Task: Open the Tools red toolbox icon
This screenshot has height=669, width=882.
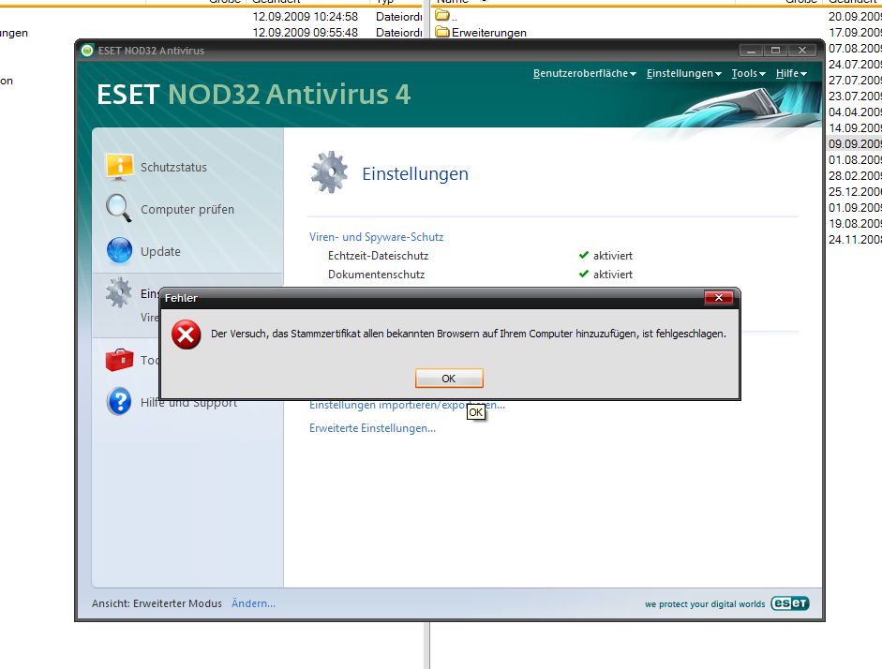Action: 119,360
